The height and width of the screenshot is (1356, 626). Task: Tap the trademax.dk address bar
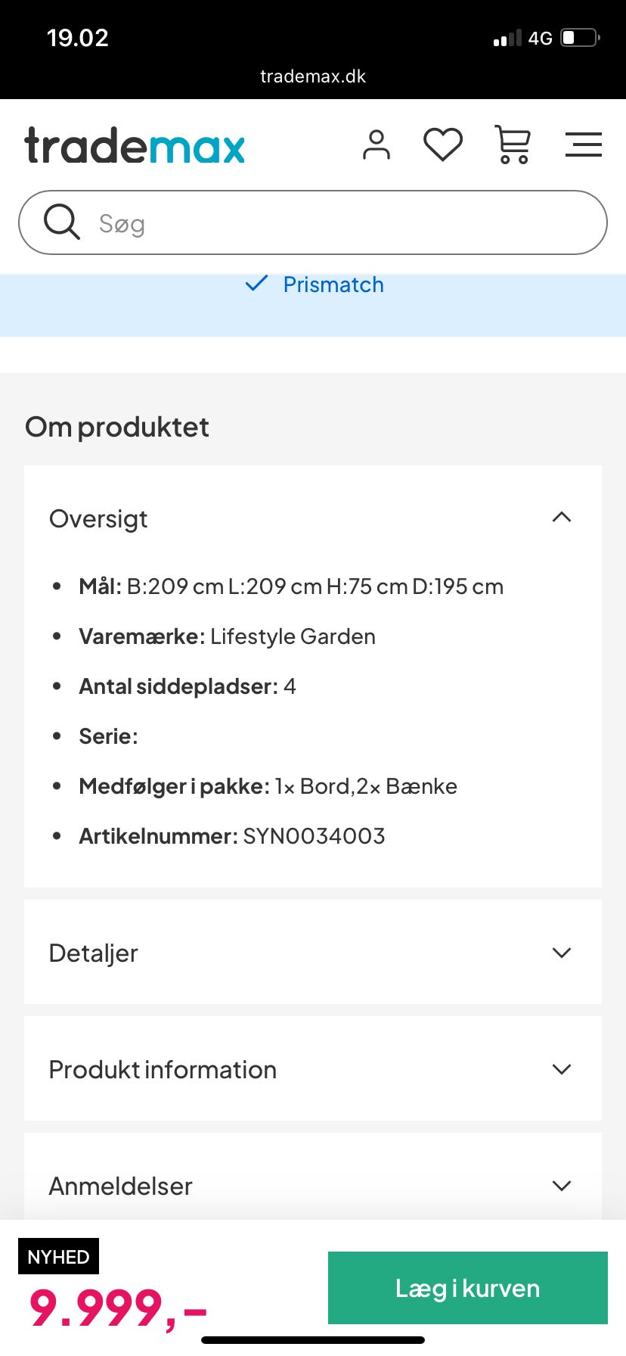point(313,76)
